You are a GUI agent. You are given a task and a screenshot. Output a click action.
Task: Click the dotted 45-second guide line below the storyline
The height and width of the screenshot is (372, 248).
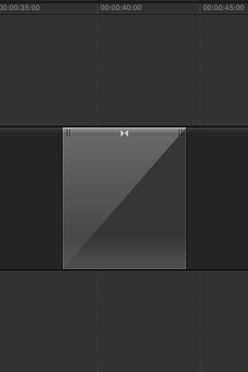200,321
